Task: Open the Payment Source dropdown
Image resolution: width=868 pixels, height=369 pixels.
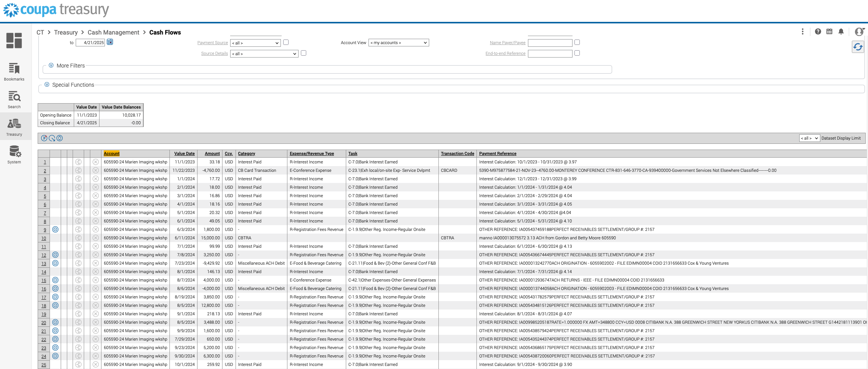Action: click(x=256, y=43)
